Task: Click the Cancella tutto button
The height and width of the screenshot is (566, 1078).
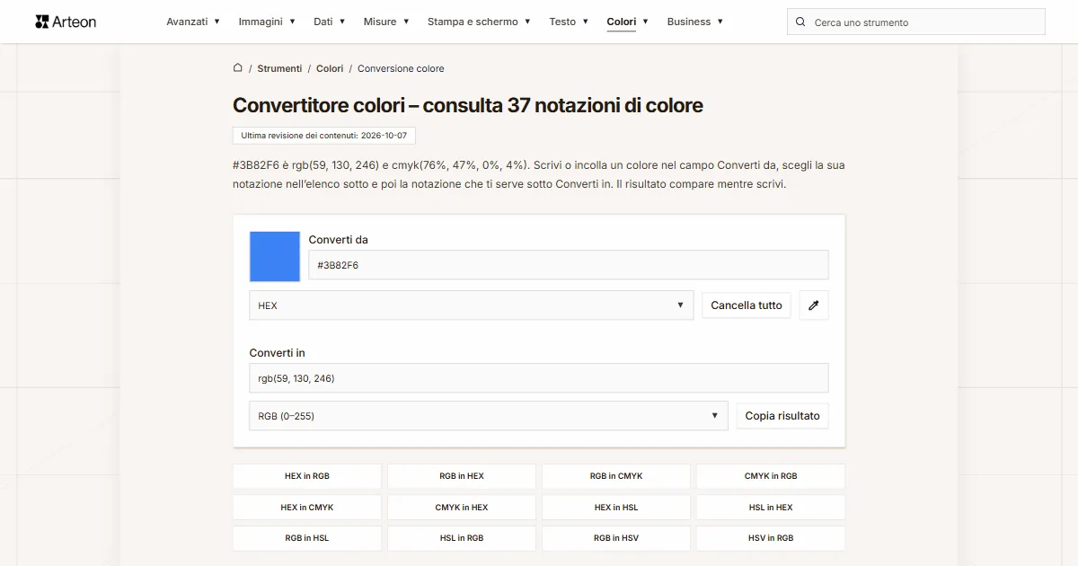Action: coord(747,305)
